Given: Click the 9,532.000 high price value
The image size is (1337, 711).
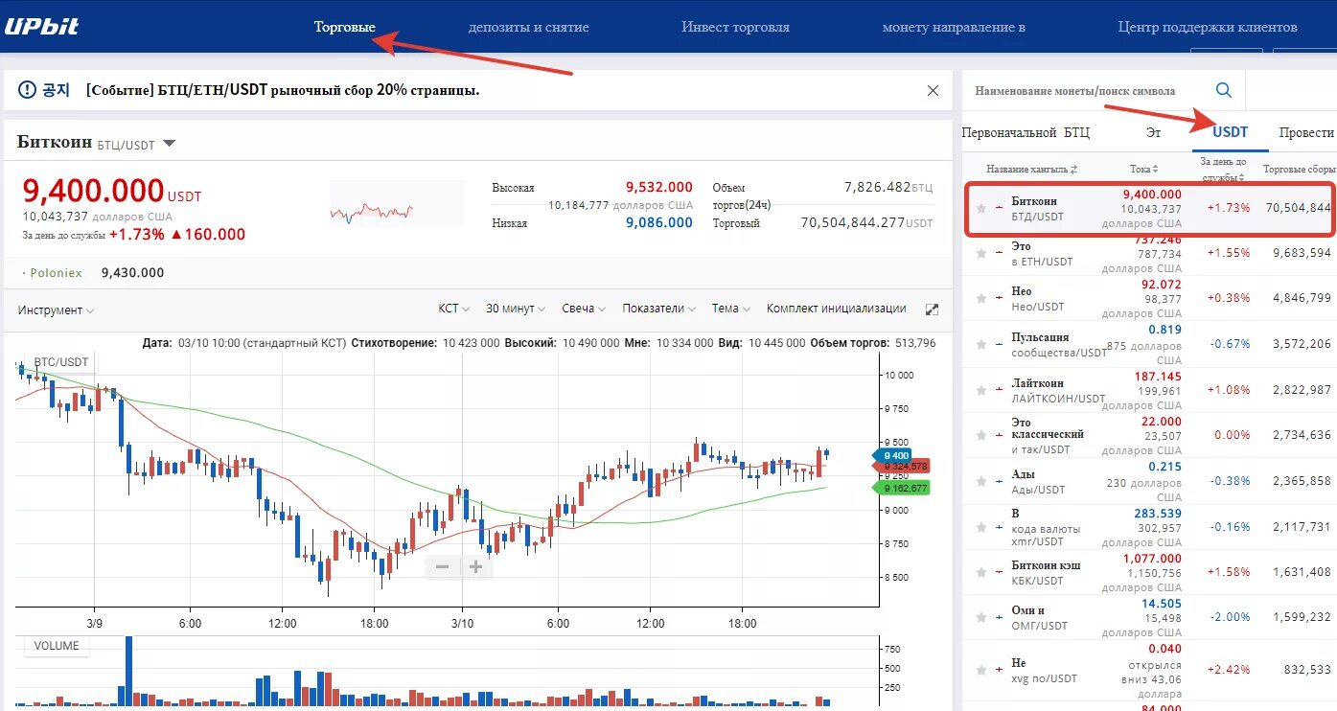Looking at the screenshot, I should pyautogui.click(x=658, y=187).
